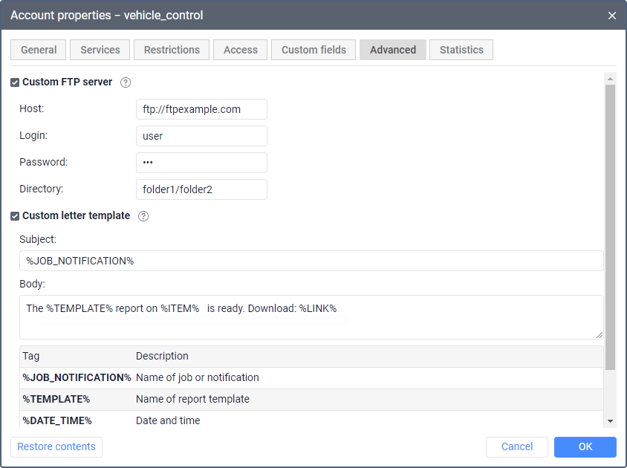Close the Account properties dialog

(x=612, y=16)
